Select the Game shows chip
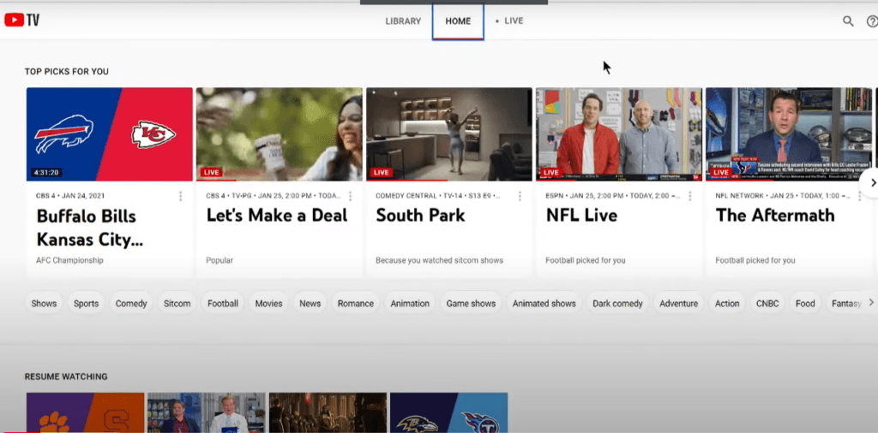Screen dimensions: 878x433 pyautogui.click(x=471, y=304)
